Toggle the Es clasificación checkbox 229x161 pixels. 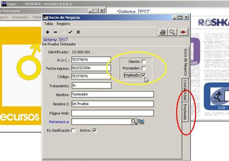tap(74, 130)
